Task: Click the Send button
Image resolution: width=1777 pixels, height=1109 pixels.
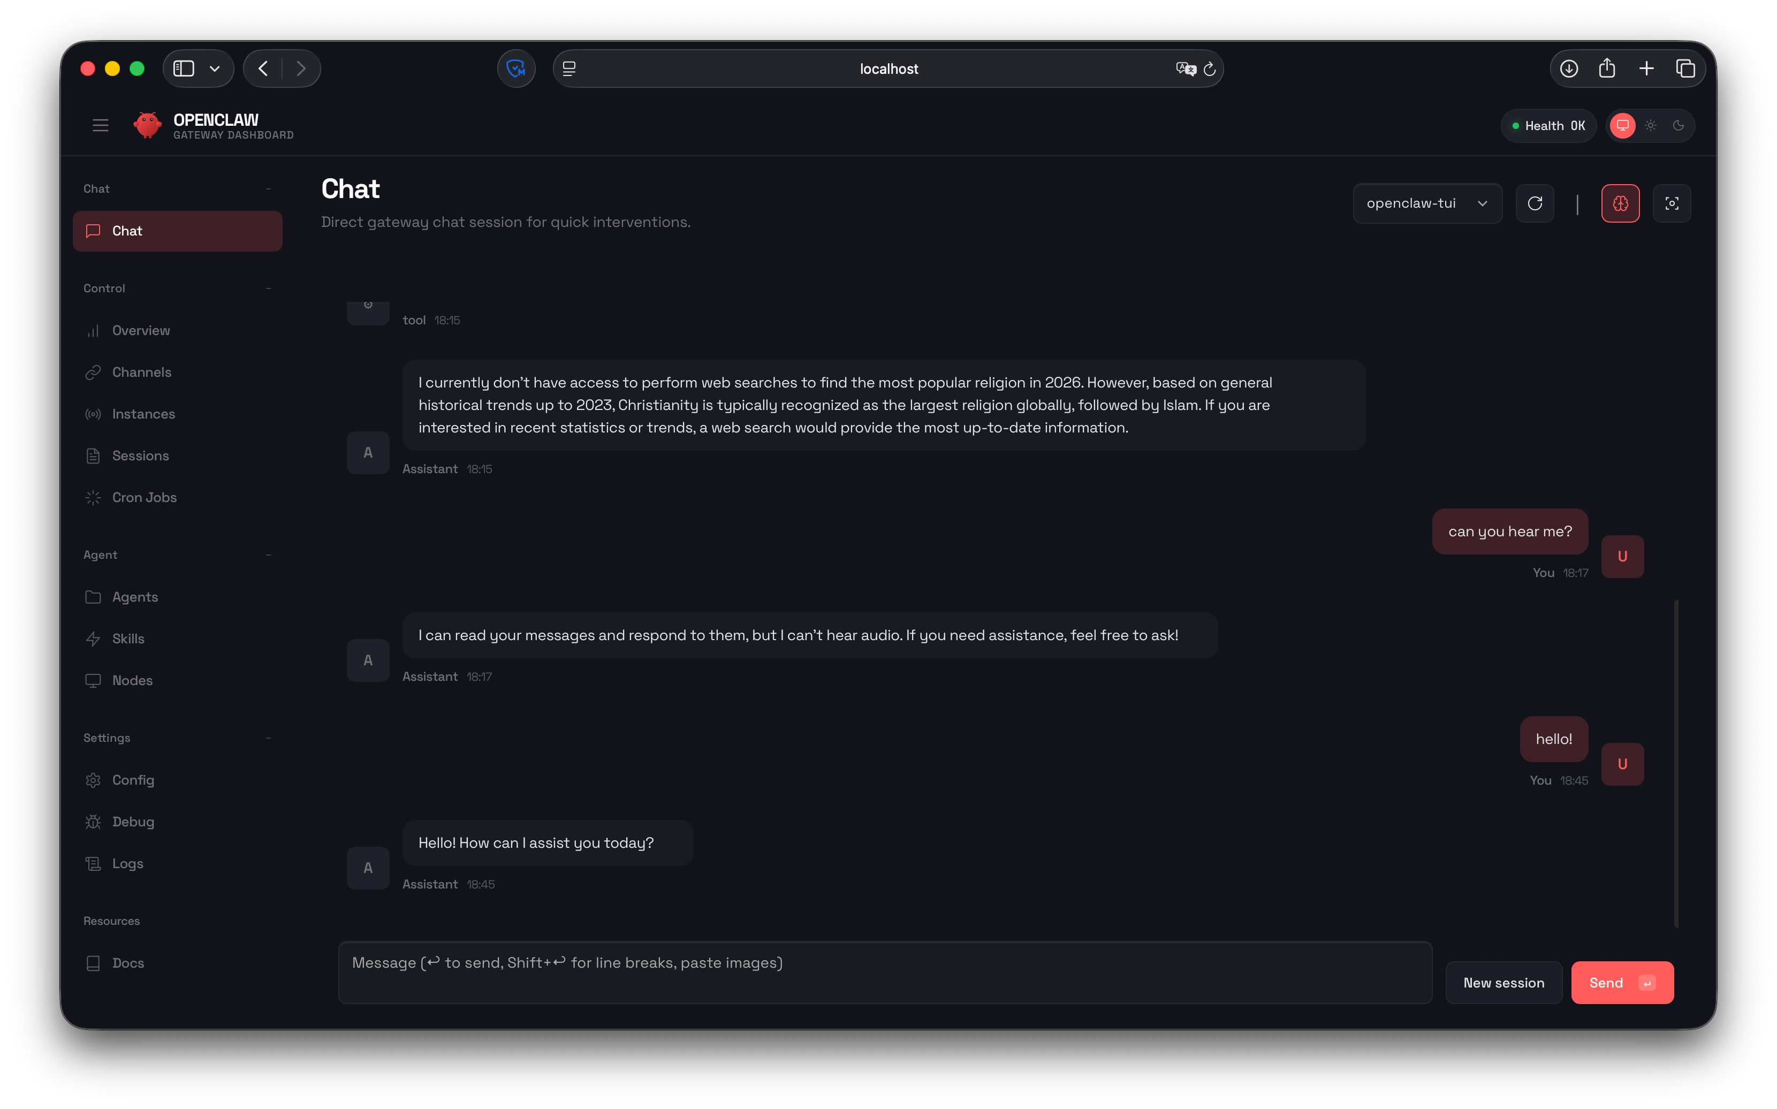Action: point(1622,982)
